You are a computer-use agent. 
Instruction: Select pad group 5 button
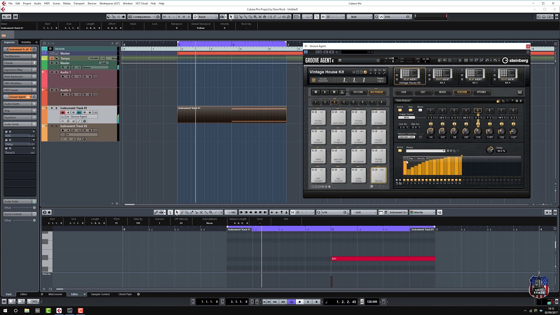pos(353,102)
